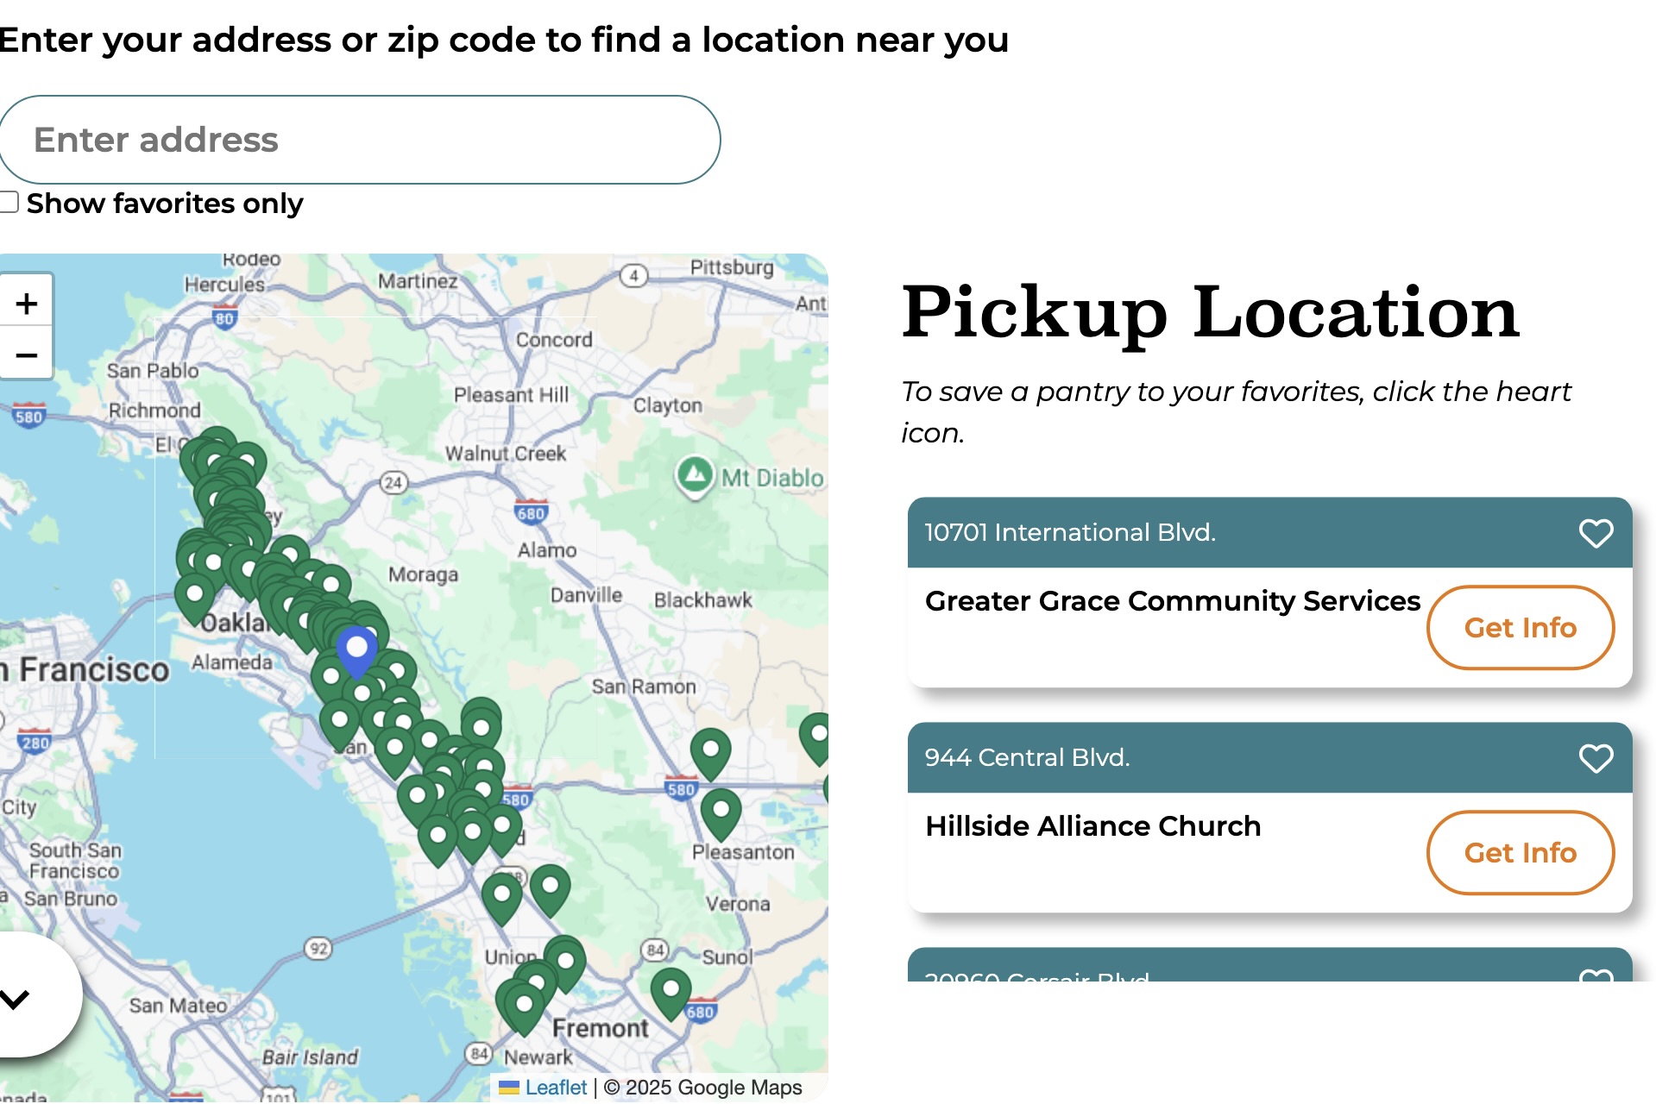This screenshot has height=1104, width=1656.
Task: Get Info for Greater Grace Community Services
Action: (x=1520, y=628)
